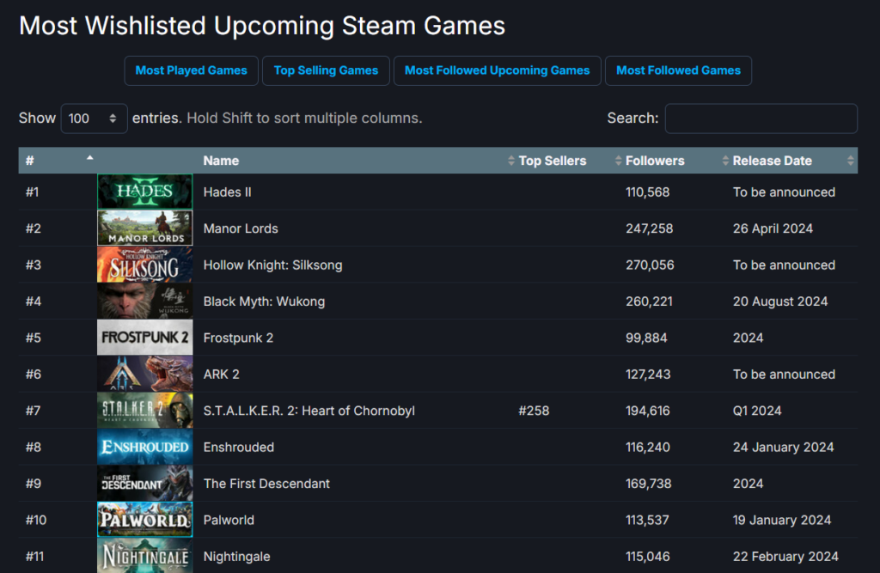Sort table by Release Date column
This screenshot has width=880, height=573.
click(x=772, y=161)
